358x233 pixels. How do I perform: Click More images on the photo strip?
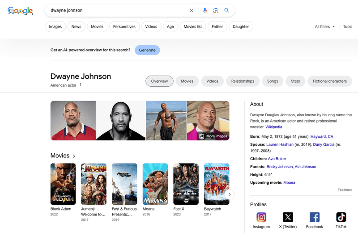(x=213, y=136)
